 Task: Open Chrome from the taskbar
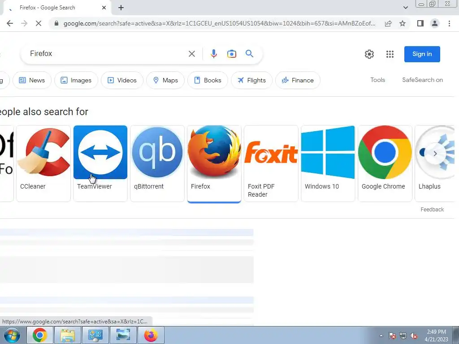tap(39, 335)
